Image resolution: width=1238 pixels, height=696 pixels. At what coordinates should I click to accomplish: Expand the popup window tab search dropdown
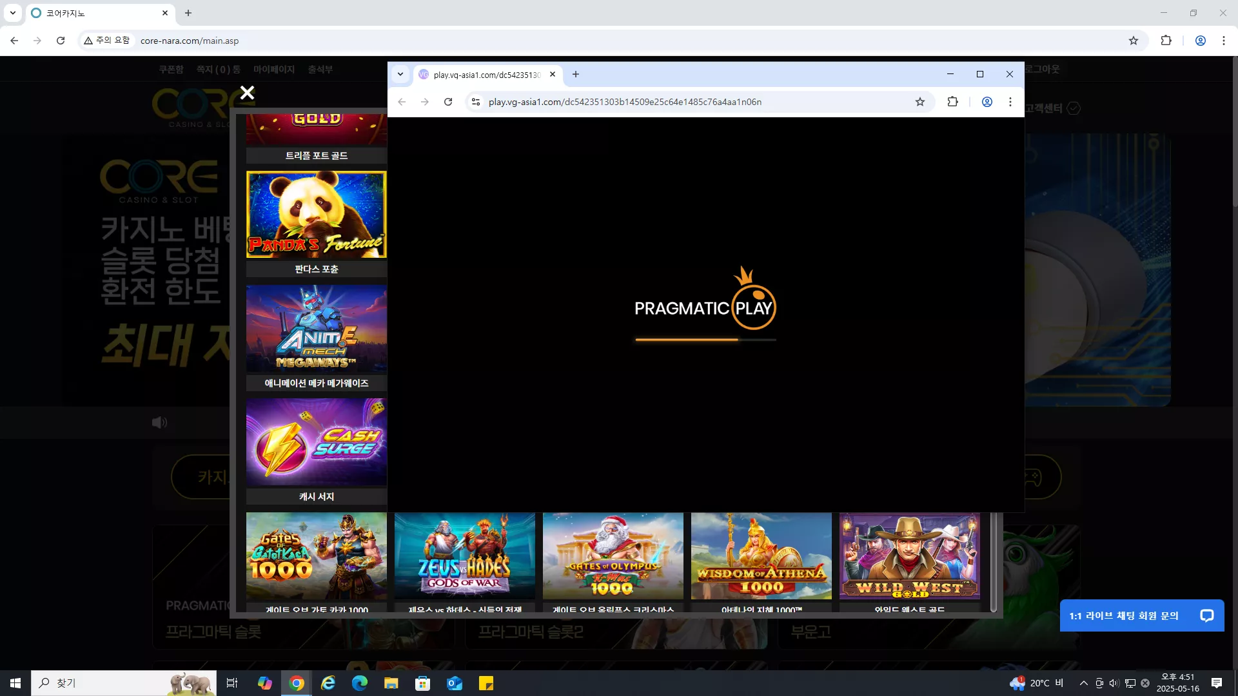coord(400,75)
